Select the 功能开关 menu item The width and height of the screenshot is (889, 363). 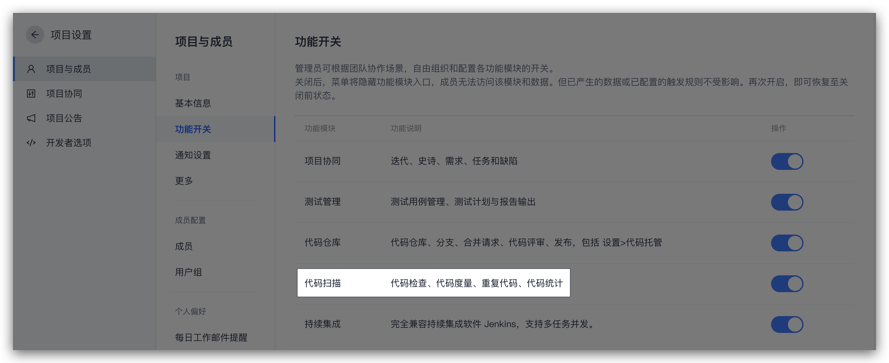point(192,129)
